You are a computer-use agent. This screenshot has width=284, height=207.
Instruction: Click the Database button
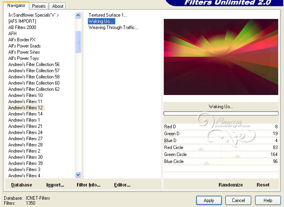pos(22,185)
